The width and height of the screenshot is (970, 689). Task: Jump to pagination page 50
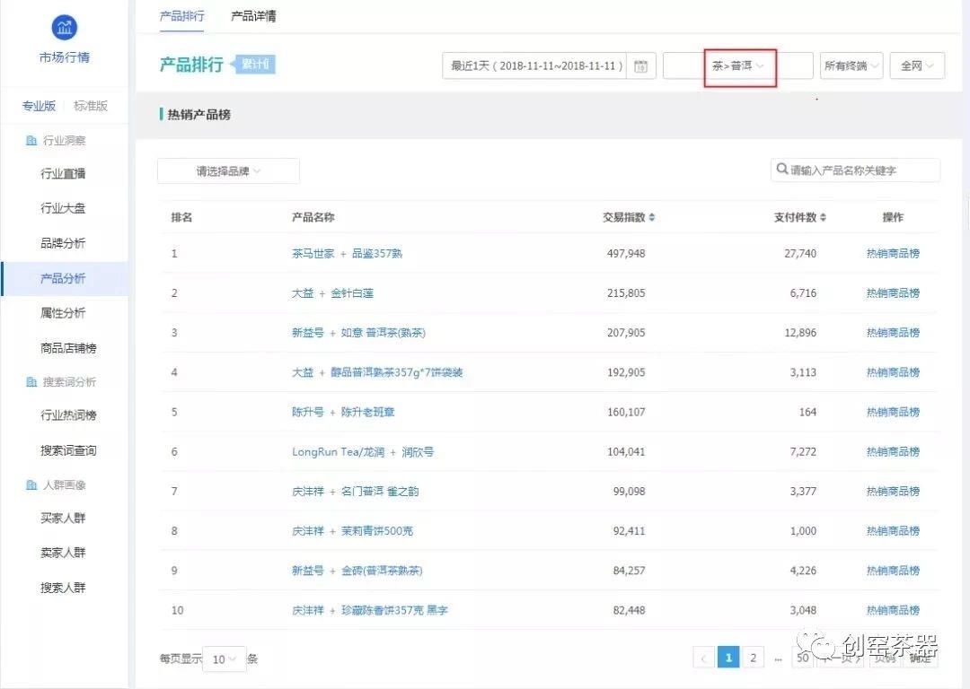click(802, 658)
